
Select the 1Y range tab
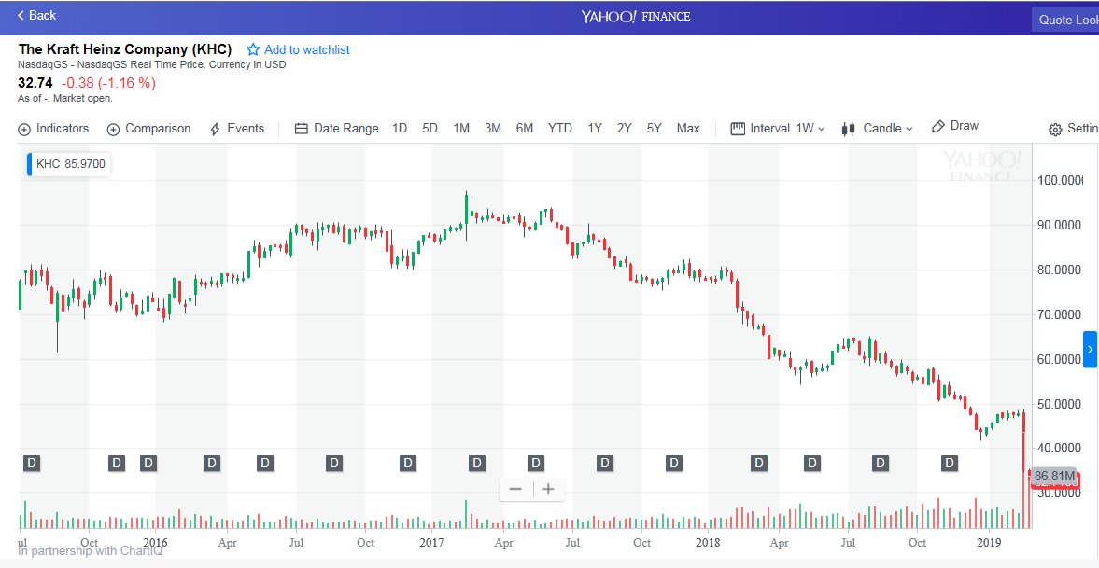pyautogui.click(x=595, y=129)
